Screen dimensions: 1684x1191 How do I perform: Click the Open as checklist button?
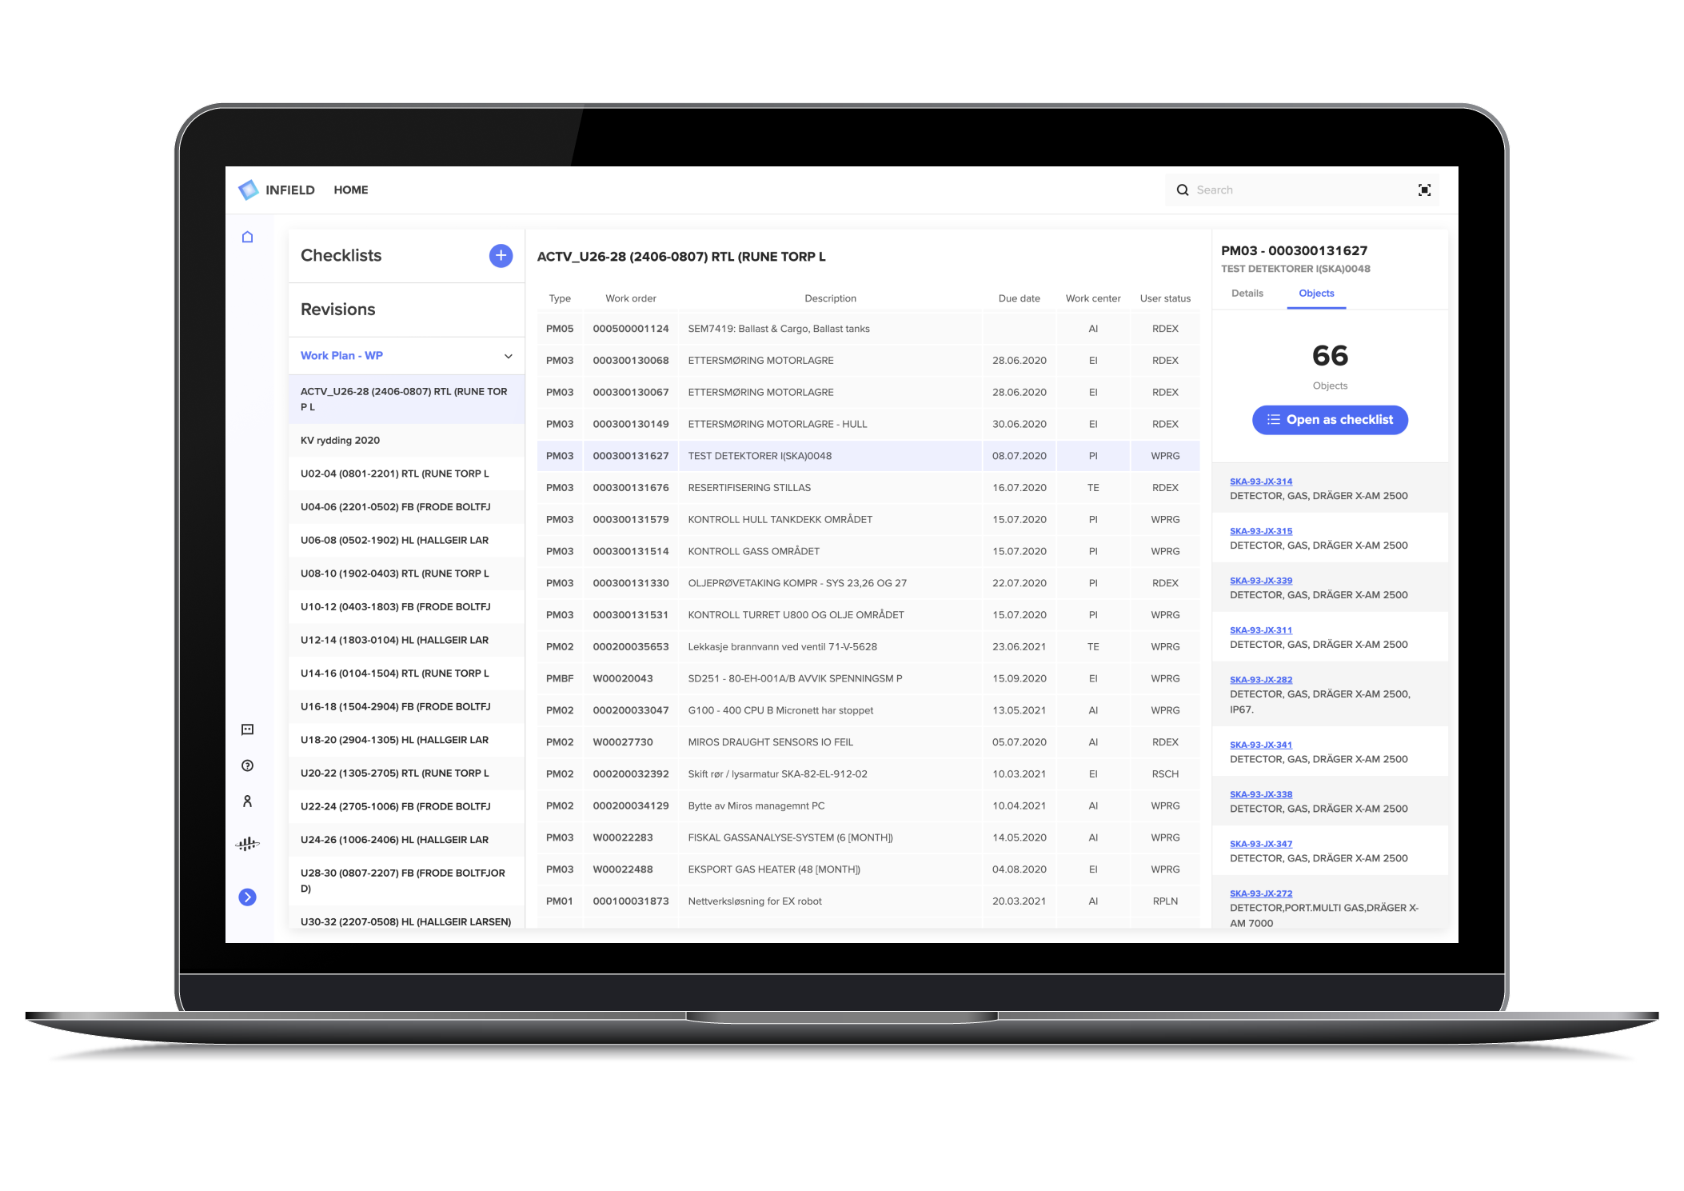(x=1330, y=420)
